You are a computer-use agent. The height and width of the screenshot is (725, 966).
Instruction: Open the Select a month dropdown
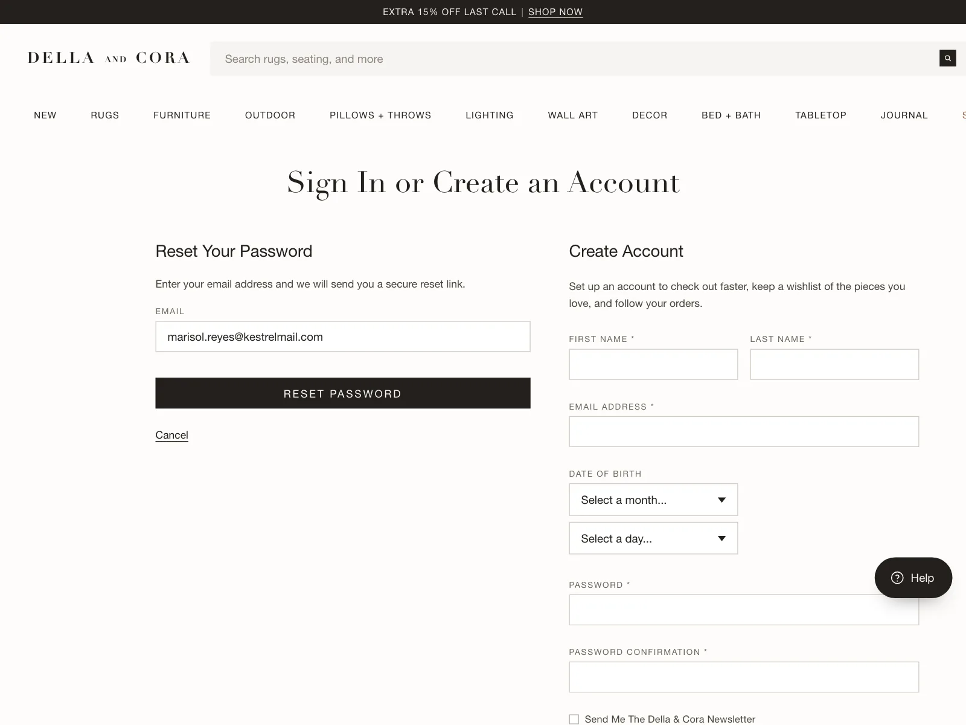[653, 500]
